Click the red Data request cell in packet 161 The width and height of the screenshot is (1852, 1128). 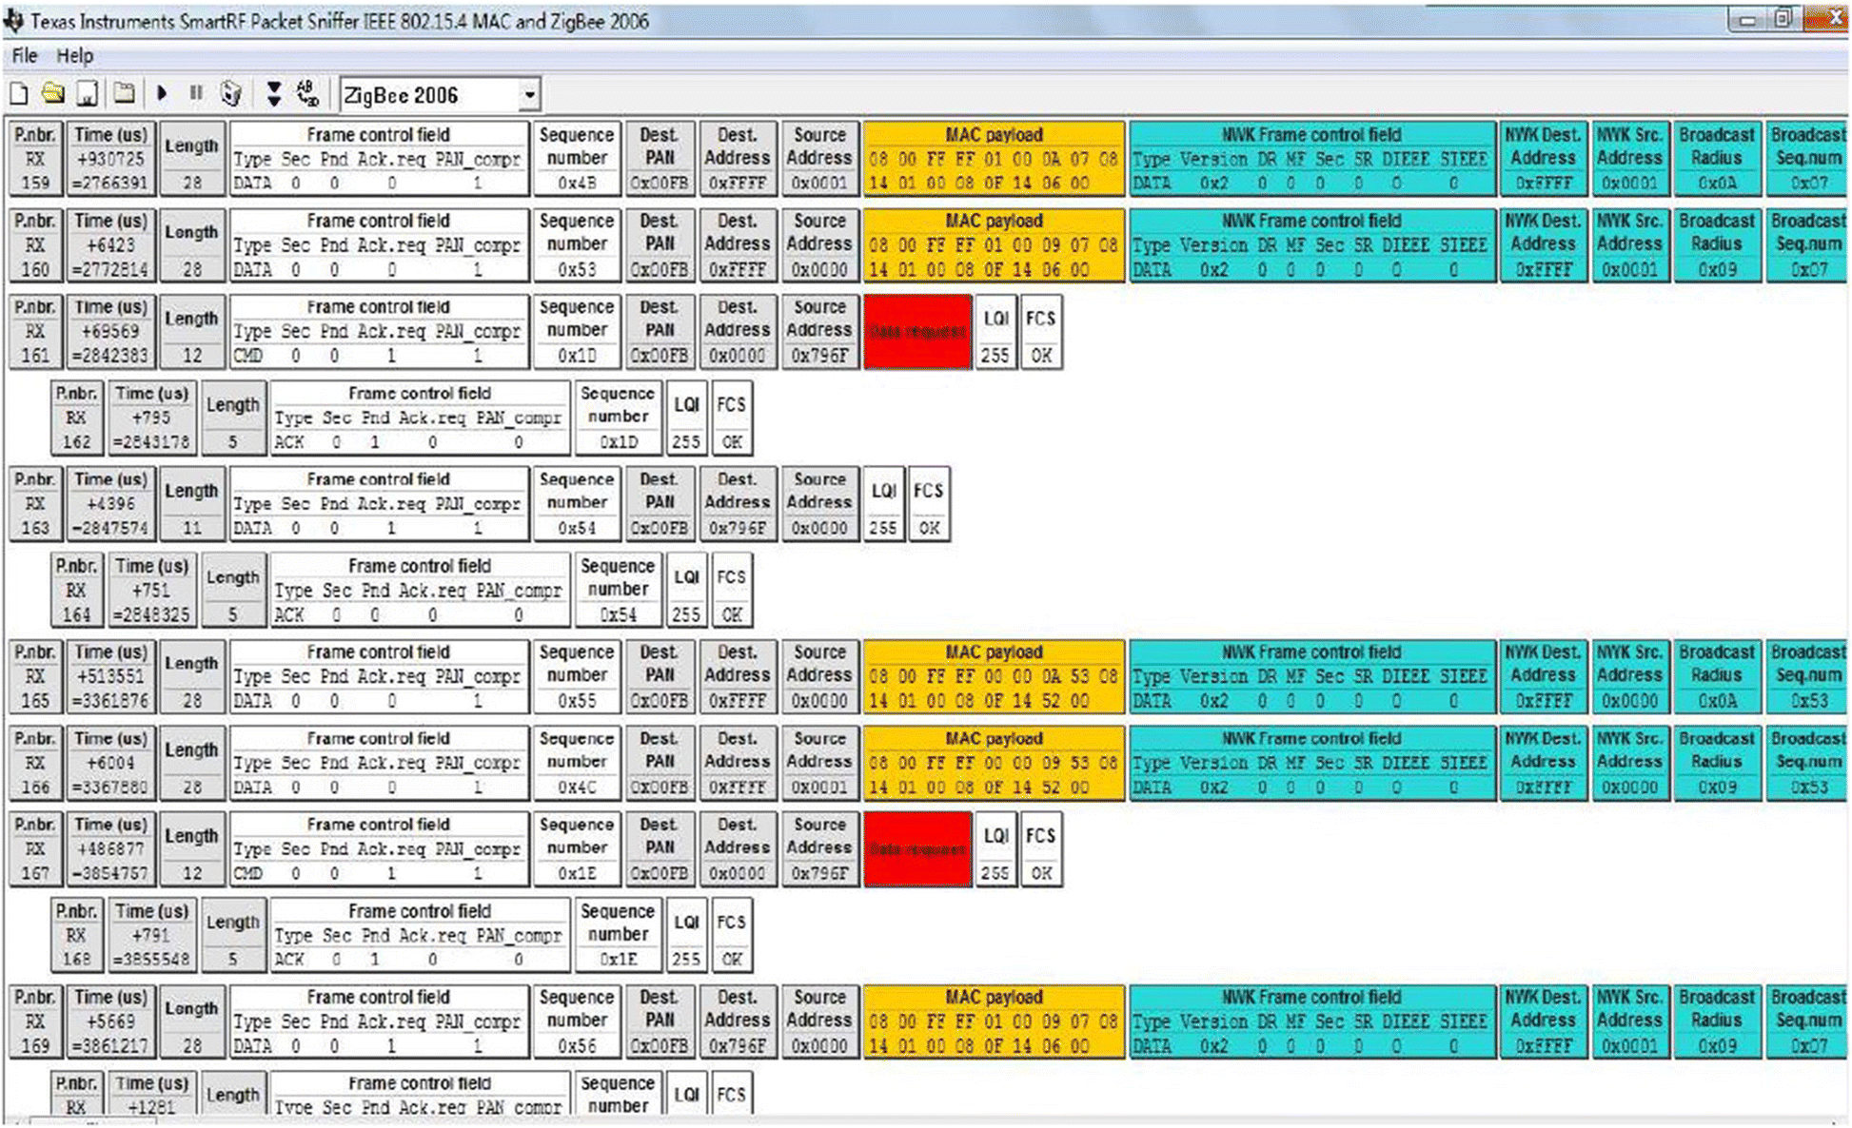point(917,331)
